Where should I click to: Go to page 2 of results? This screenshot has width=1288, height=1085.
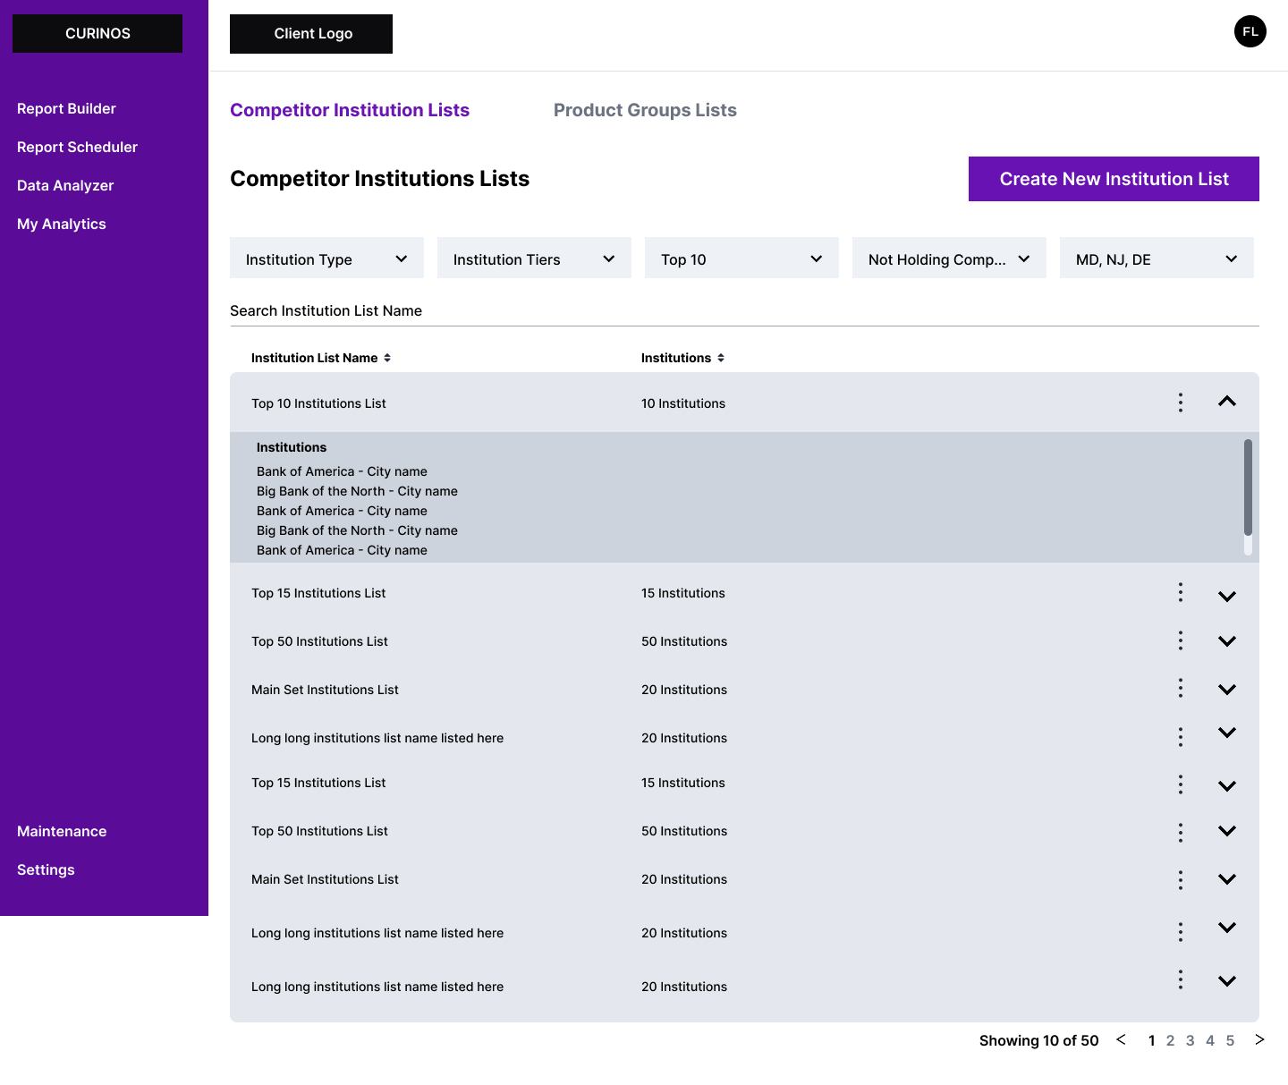tap(1170, 1040)
